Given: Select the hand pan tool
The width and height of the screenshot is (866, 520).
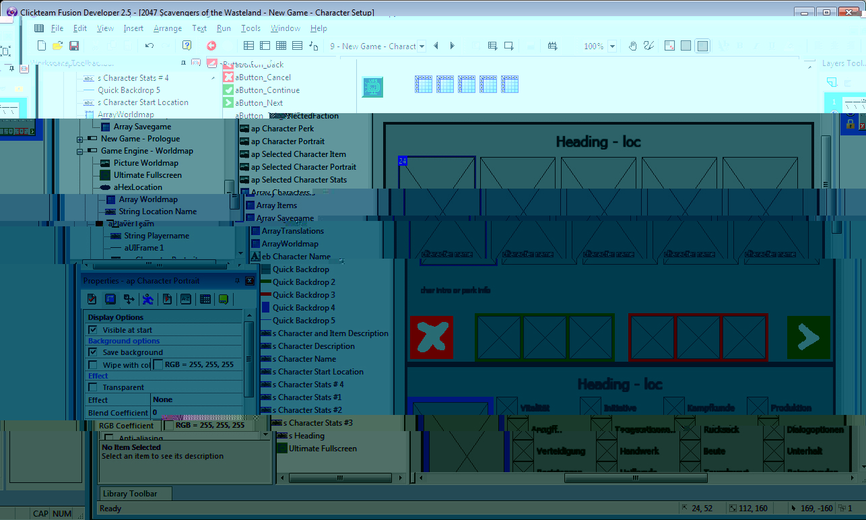Looking at the screenshot, I should click(632, 46).
